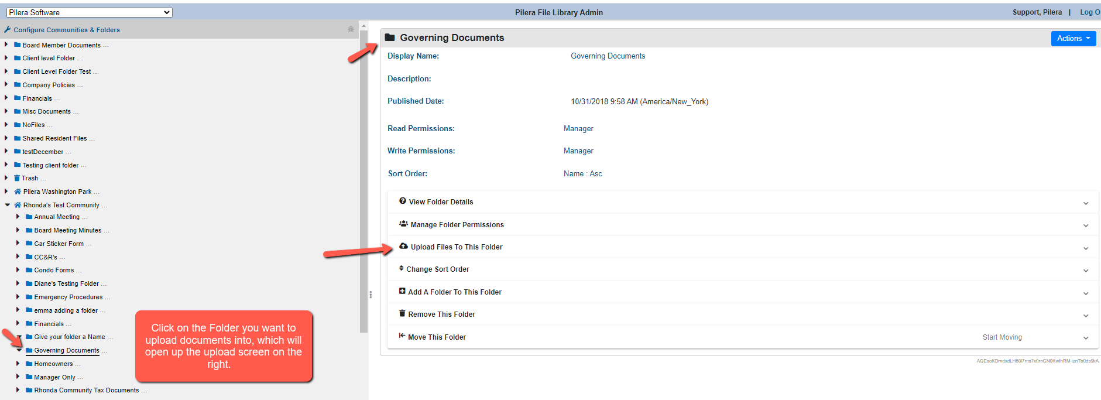Expand the Remove This Folder chevron
Viewport: 1101px width, 400px height.
tap(1086, 316)
